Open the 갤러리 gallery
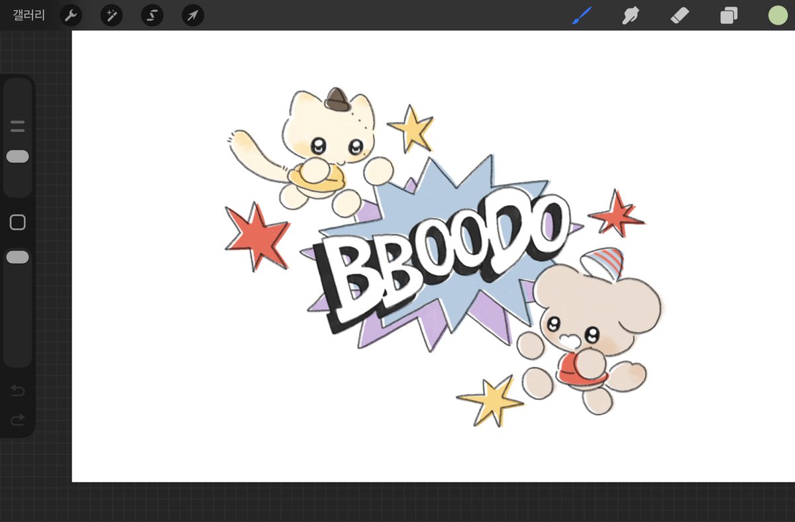This screenshot has height=522, width=795. (29, 15)
